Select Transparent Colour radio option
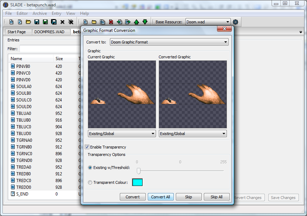This screenshot has width=307, height=216. 90,182
